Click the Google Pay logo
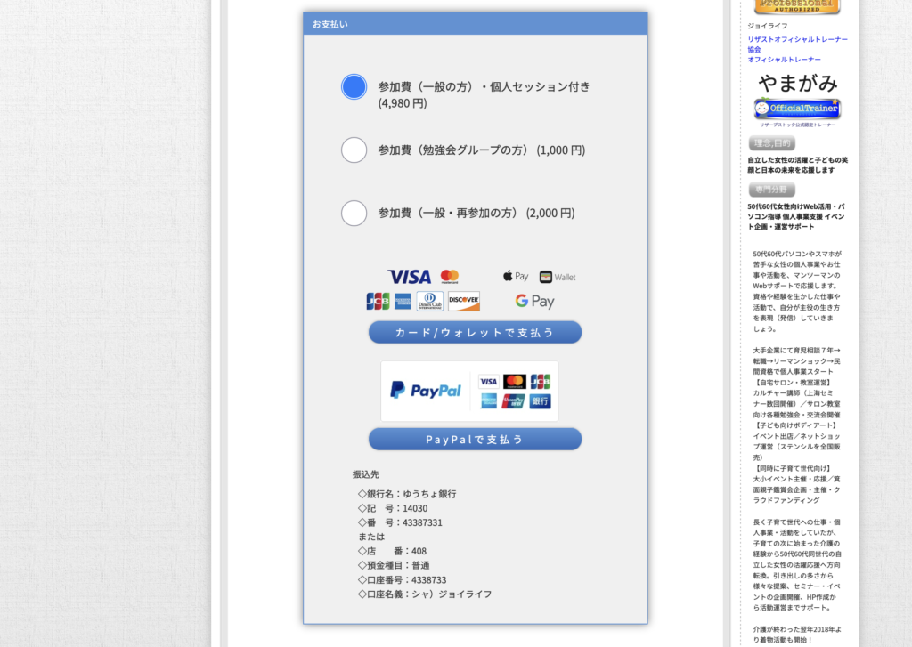Screen dimensions: 912x647 point(534,301)
